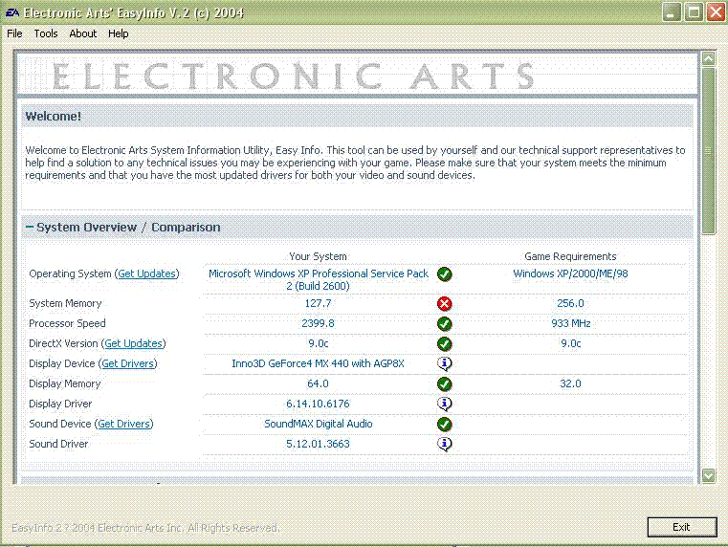This screenshot has width=728, height=547.
Task: Close the EasyInfo window
Action: [x=716, y=12]
